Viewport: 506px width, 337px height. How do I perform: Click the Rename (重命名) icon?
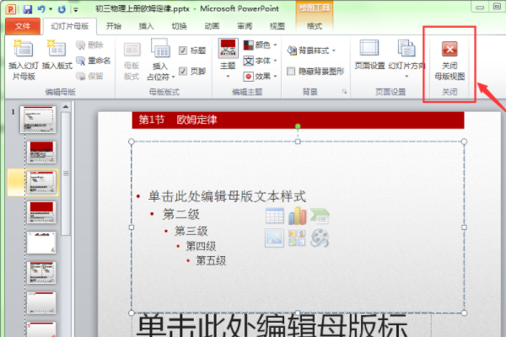(81, 61)
